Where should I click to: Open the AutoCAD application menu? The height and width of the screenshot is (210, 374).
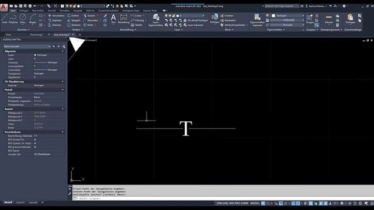pyautogui.click(x=4, y=8)
